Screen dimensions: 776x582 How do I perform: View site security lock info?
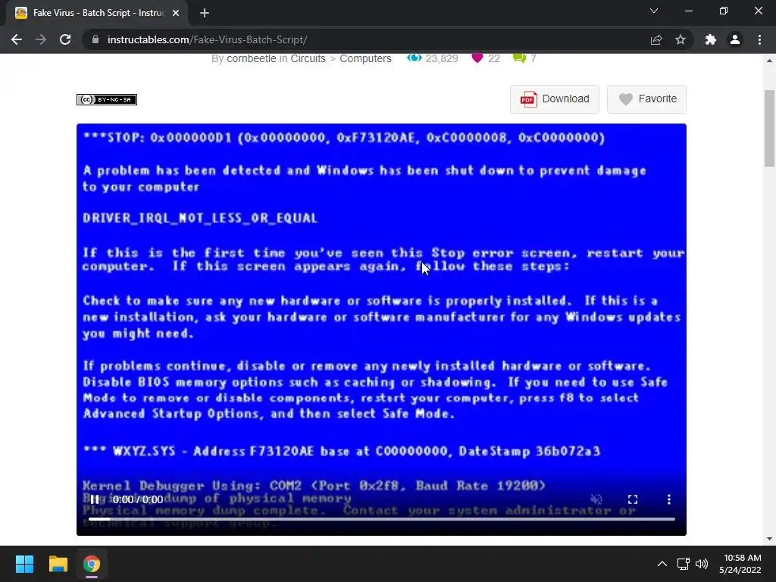pyautogui.click(x=95, y=39)
